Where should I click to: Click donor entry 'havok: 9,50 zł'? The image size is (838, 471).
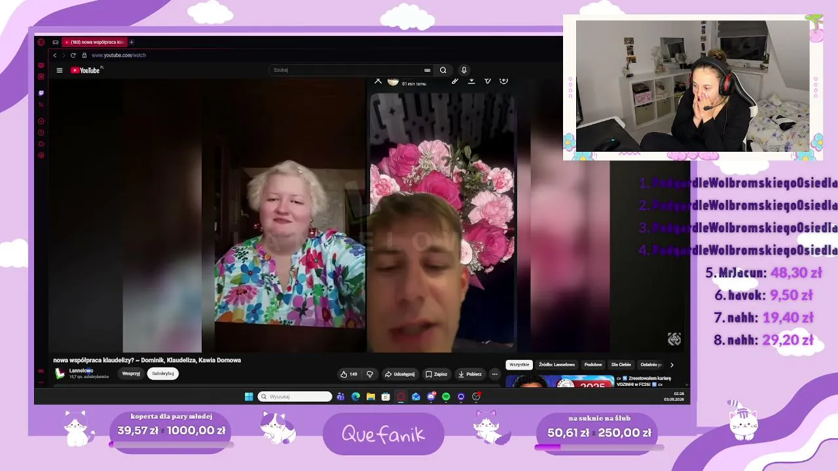pyautogui.click(x=763, y=295)
